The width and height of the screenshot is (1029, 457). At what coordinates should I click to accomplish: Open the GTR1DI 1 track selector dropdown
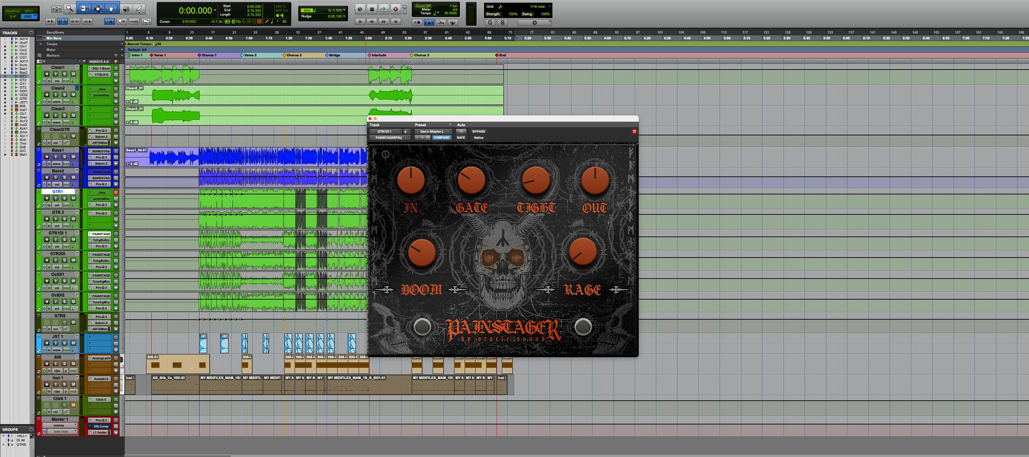[x=385, y=131]
